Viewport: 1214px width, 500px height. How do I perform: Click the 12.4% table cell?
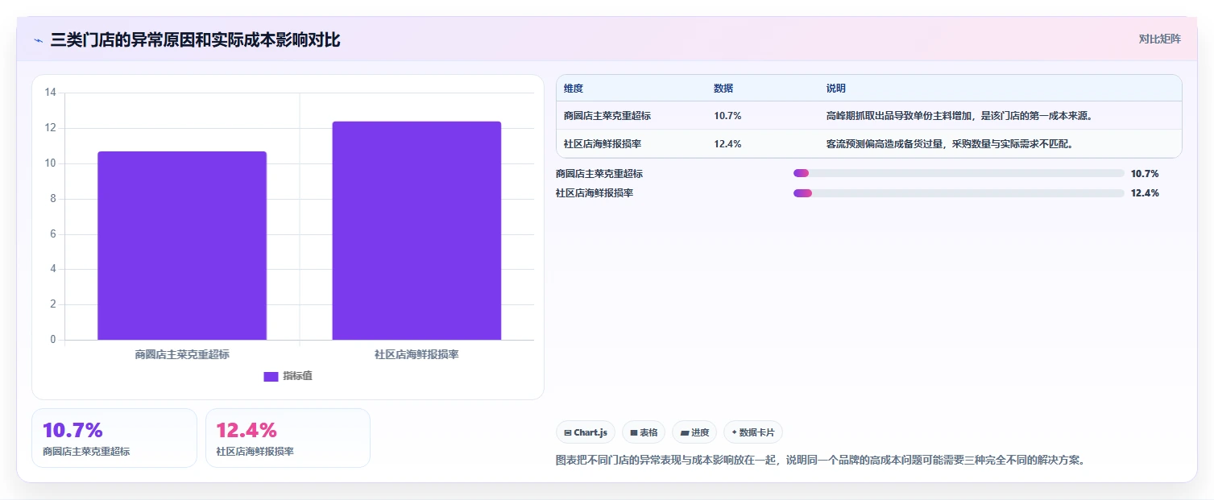(x=727, y=144)
